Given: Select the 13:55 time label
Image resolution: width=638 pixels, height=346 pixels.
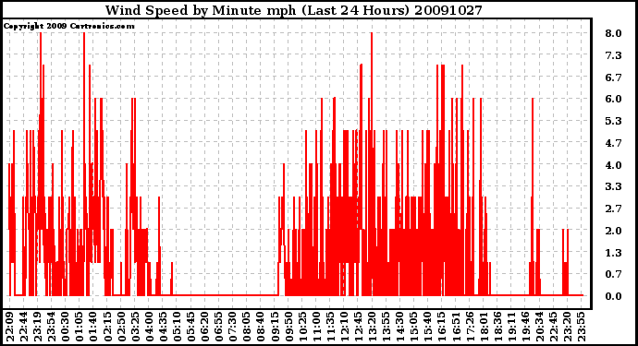Looking at the screenshot, I should [x=386, y=327].
